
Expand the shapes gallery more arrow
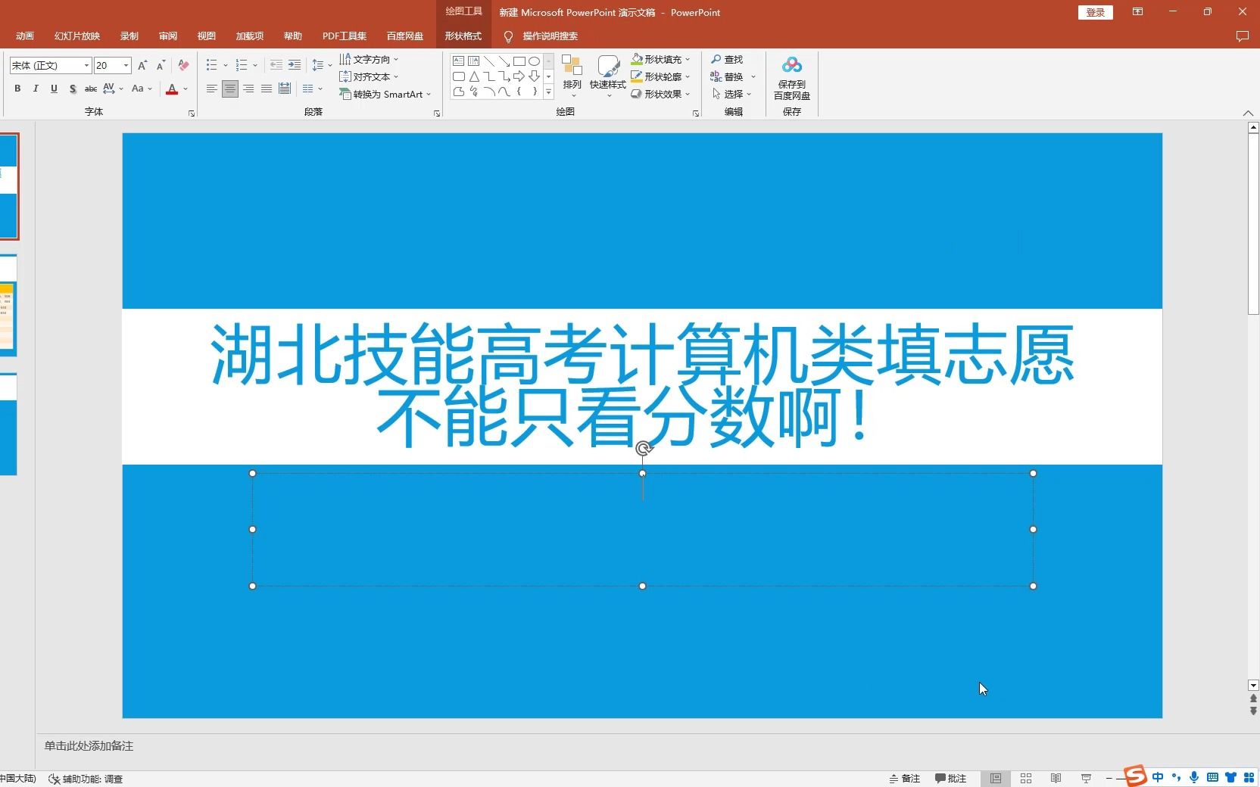[x=549, y=92]
